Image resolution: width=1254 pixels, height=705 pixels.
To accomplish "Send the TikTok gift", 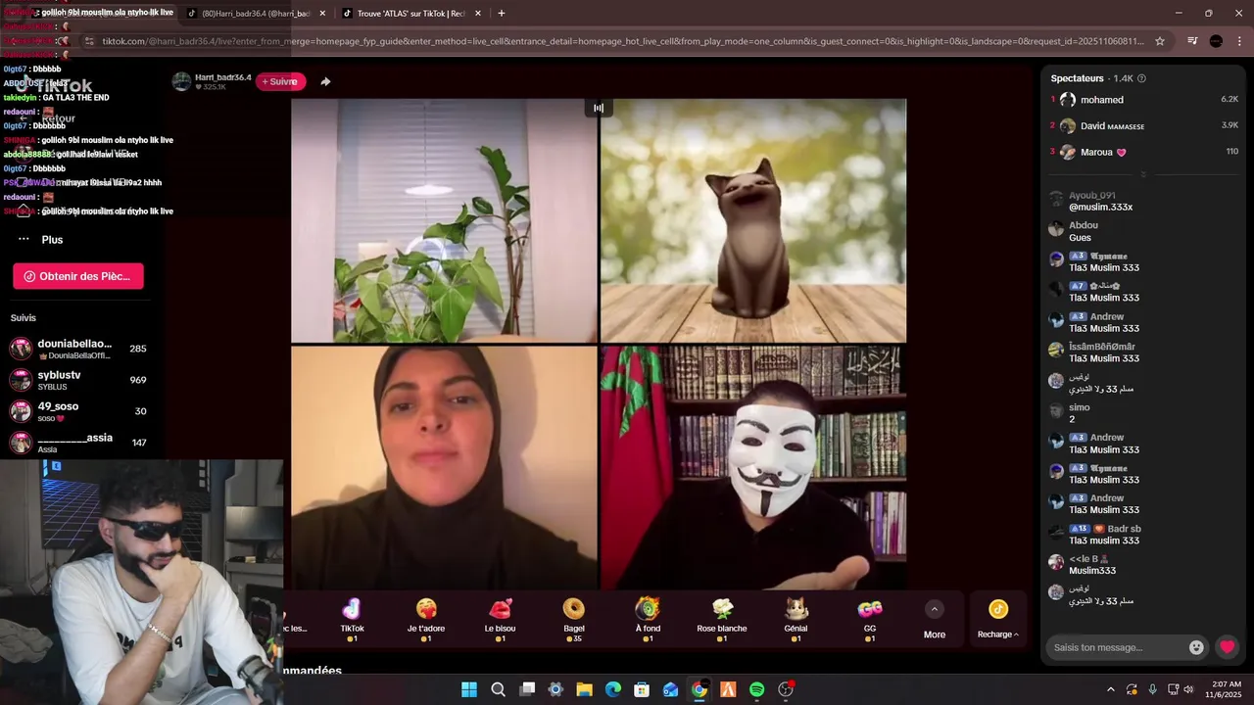I will tap(352, 620).
